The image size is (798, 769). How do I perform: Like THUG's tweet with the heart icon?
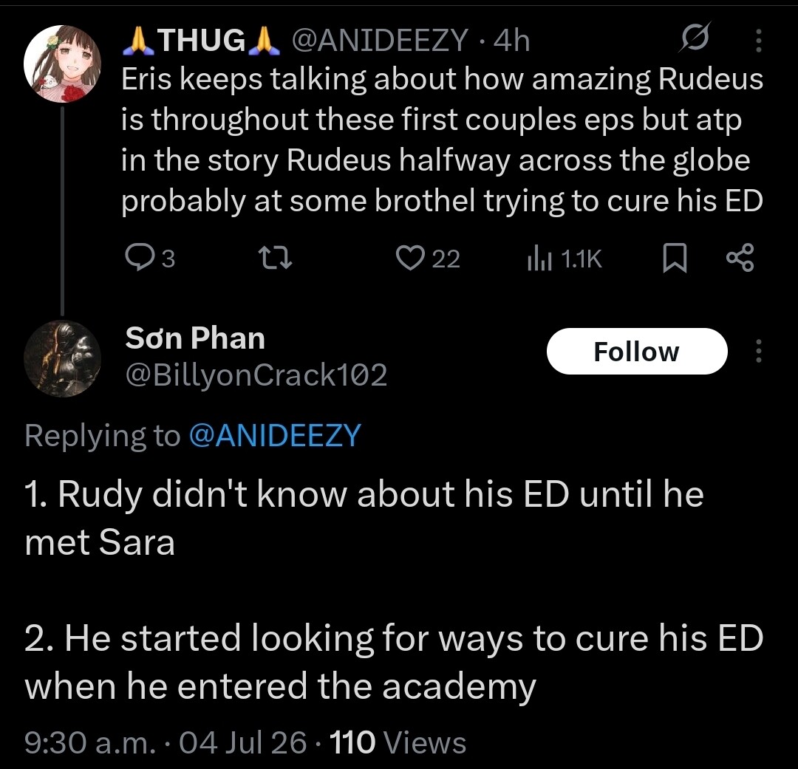tap(410, 258)
